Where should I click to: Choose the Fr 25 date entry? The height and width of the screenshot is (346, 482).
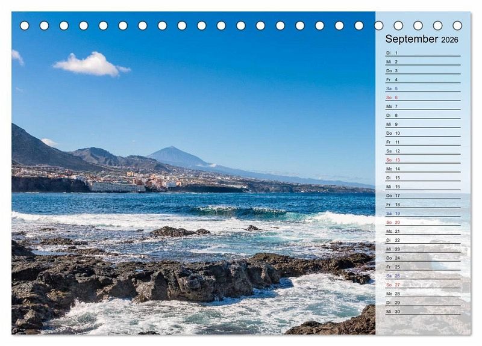422,267
